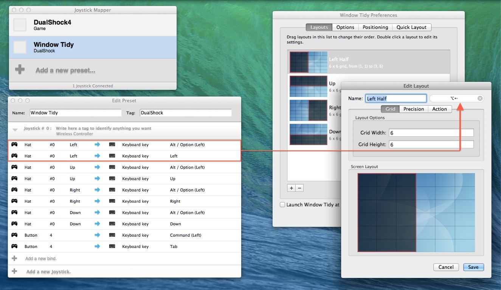Select the DualShock4 preset name
Viewport: 501px width, 290px height.
(52, 22)
